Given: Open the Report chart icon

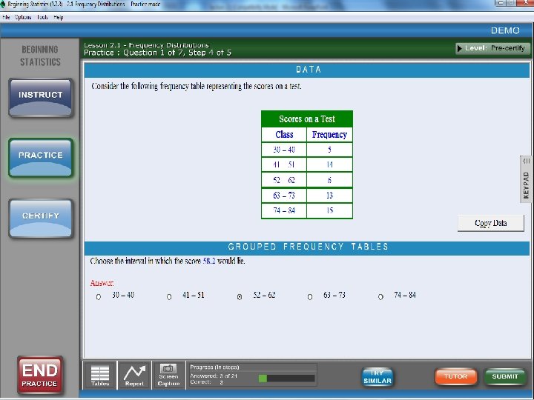Looking at the screenshot, I should coord(134,376).
